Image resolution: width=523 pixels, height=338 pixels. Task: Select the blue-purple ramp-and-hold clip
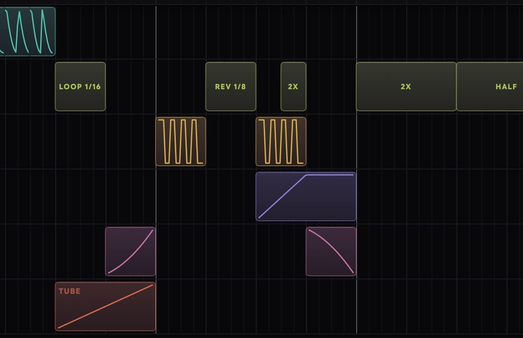pyautogui.click(x=306, y=196)
